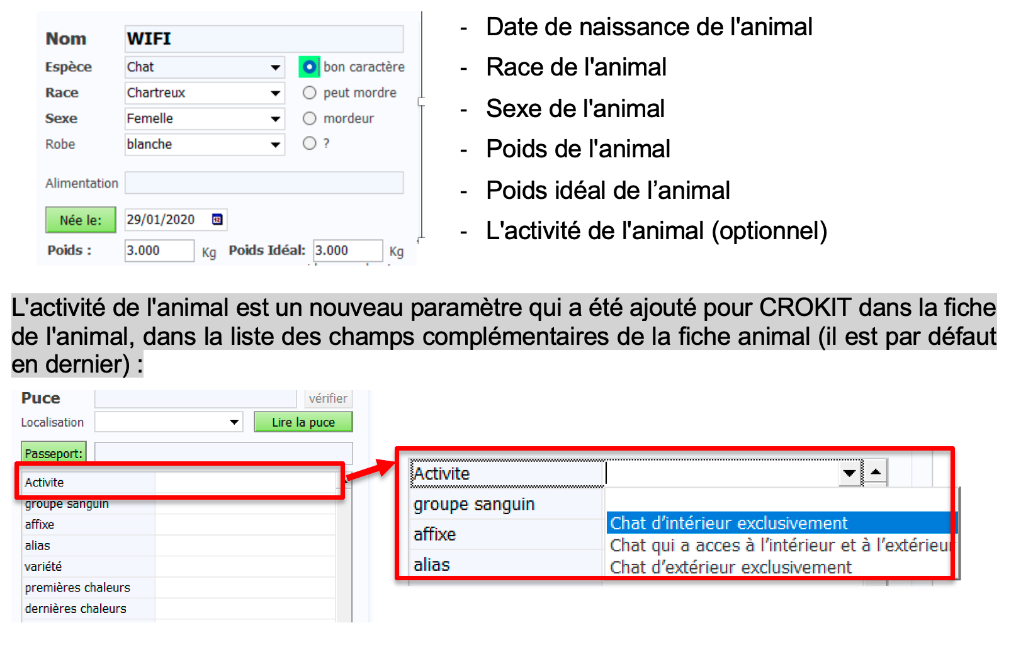Open the Espèce dropdown showing "Chat"
Image resolution: width=1016 pixels, height=652 pixels.
276,67
